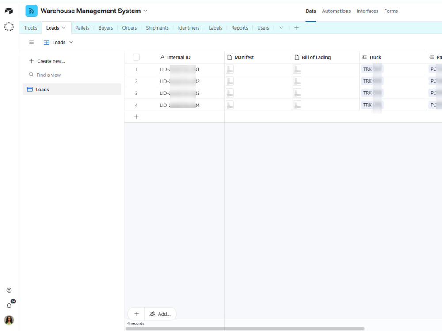Image resolution: width=442 pixels, height=331 pixels.
Task: Switch to the Users table tab
Action: pyautogui.click(x=263, y=28)
